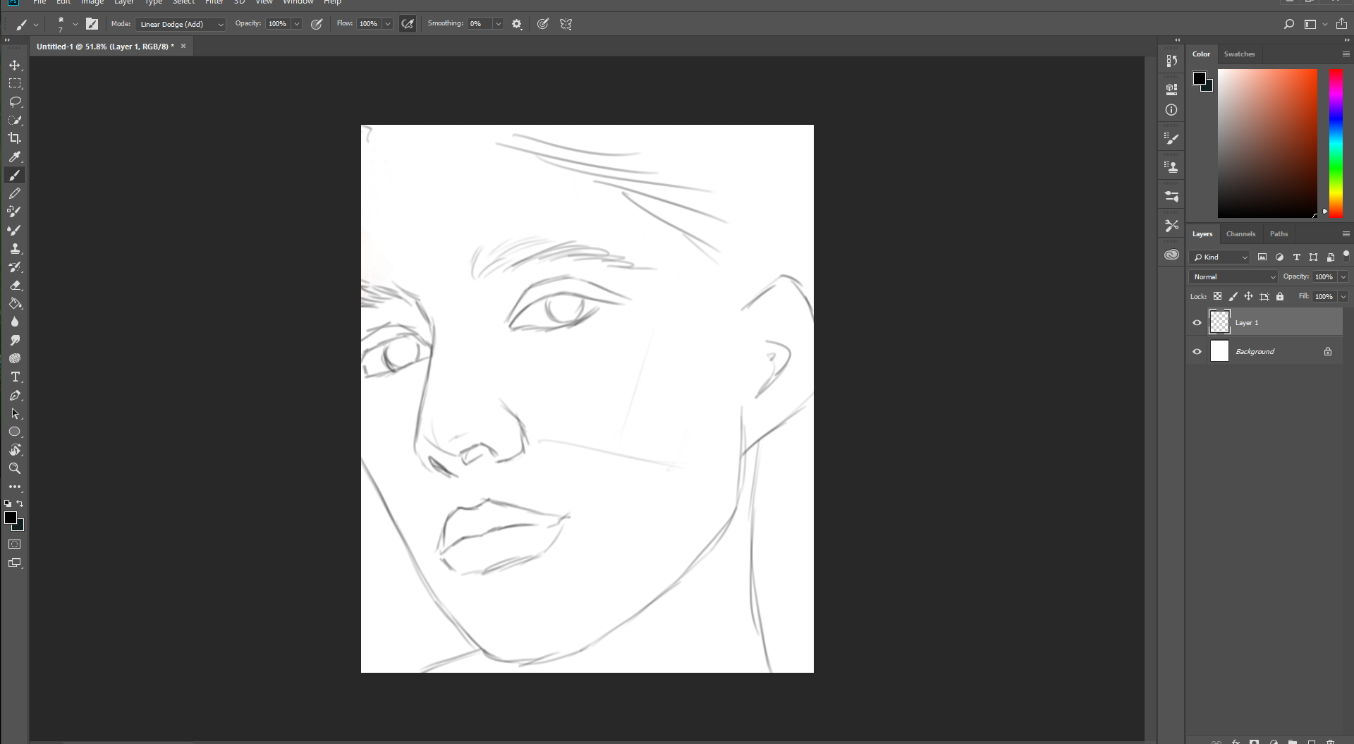Select the Pencil tool in toolbar
Screen dimensions: 1354x744
coord(15,193)
